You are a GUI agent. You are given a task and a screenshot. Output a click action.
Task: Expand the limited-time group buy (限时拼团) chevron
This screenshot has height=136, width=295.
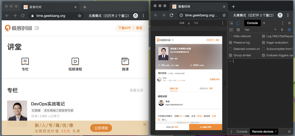(x=220, y=73)
